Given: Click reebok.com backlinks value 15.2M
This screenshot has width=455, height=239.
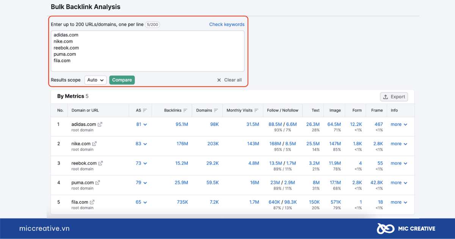Looking at the screenshot, I should click(x=182, y=163).
